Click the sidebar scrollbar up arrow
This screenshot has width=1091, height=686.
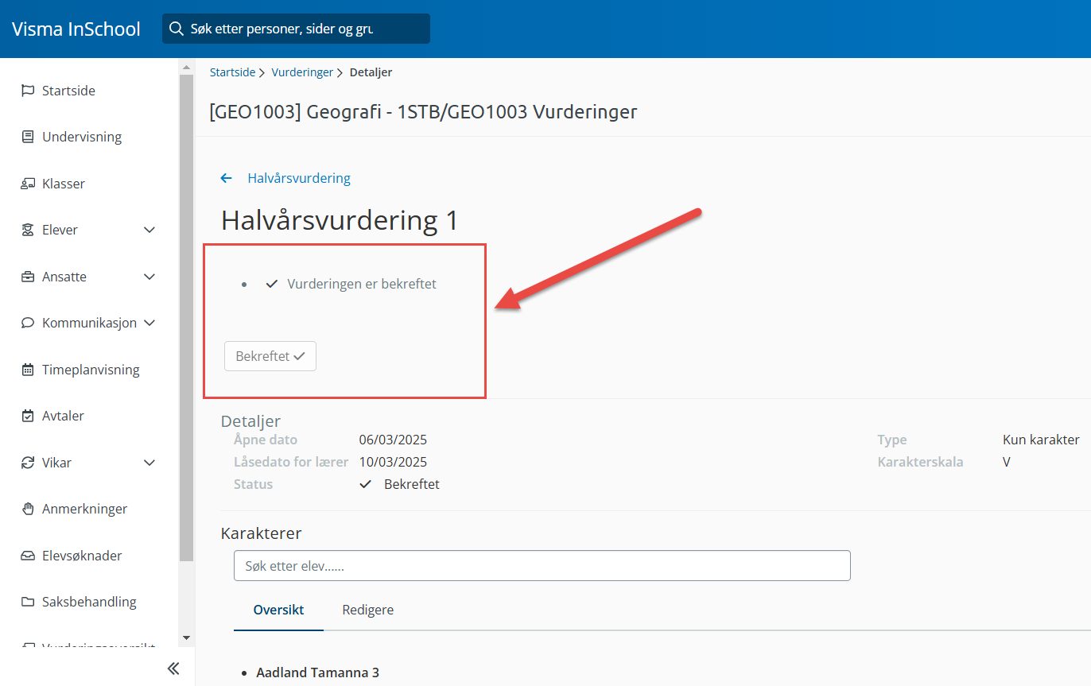[187, 68]
